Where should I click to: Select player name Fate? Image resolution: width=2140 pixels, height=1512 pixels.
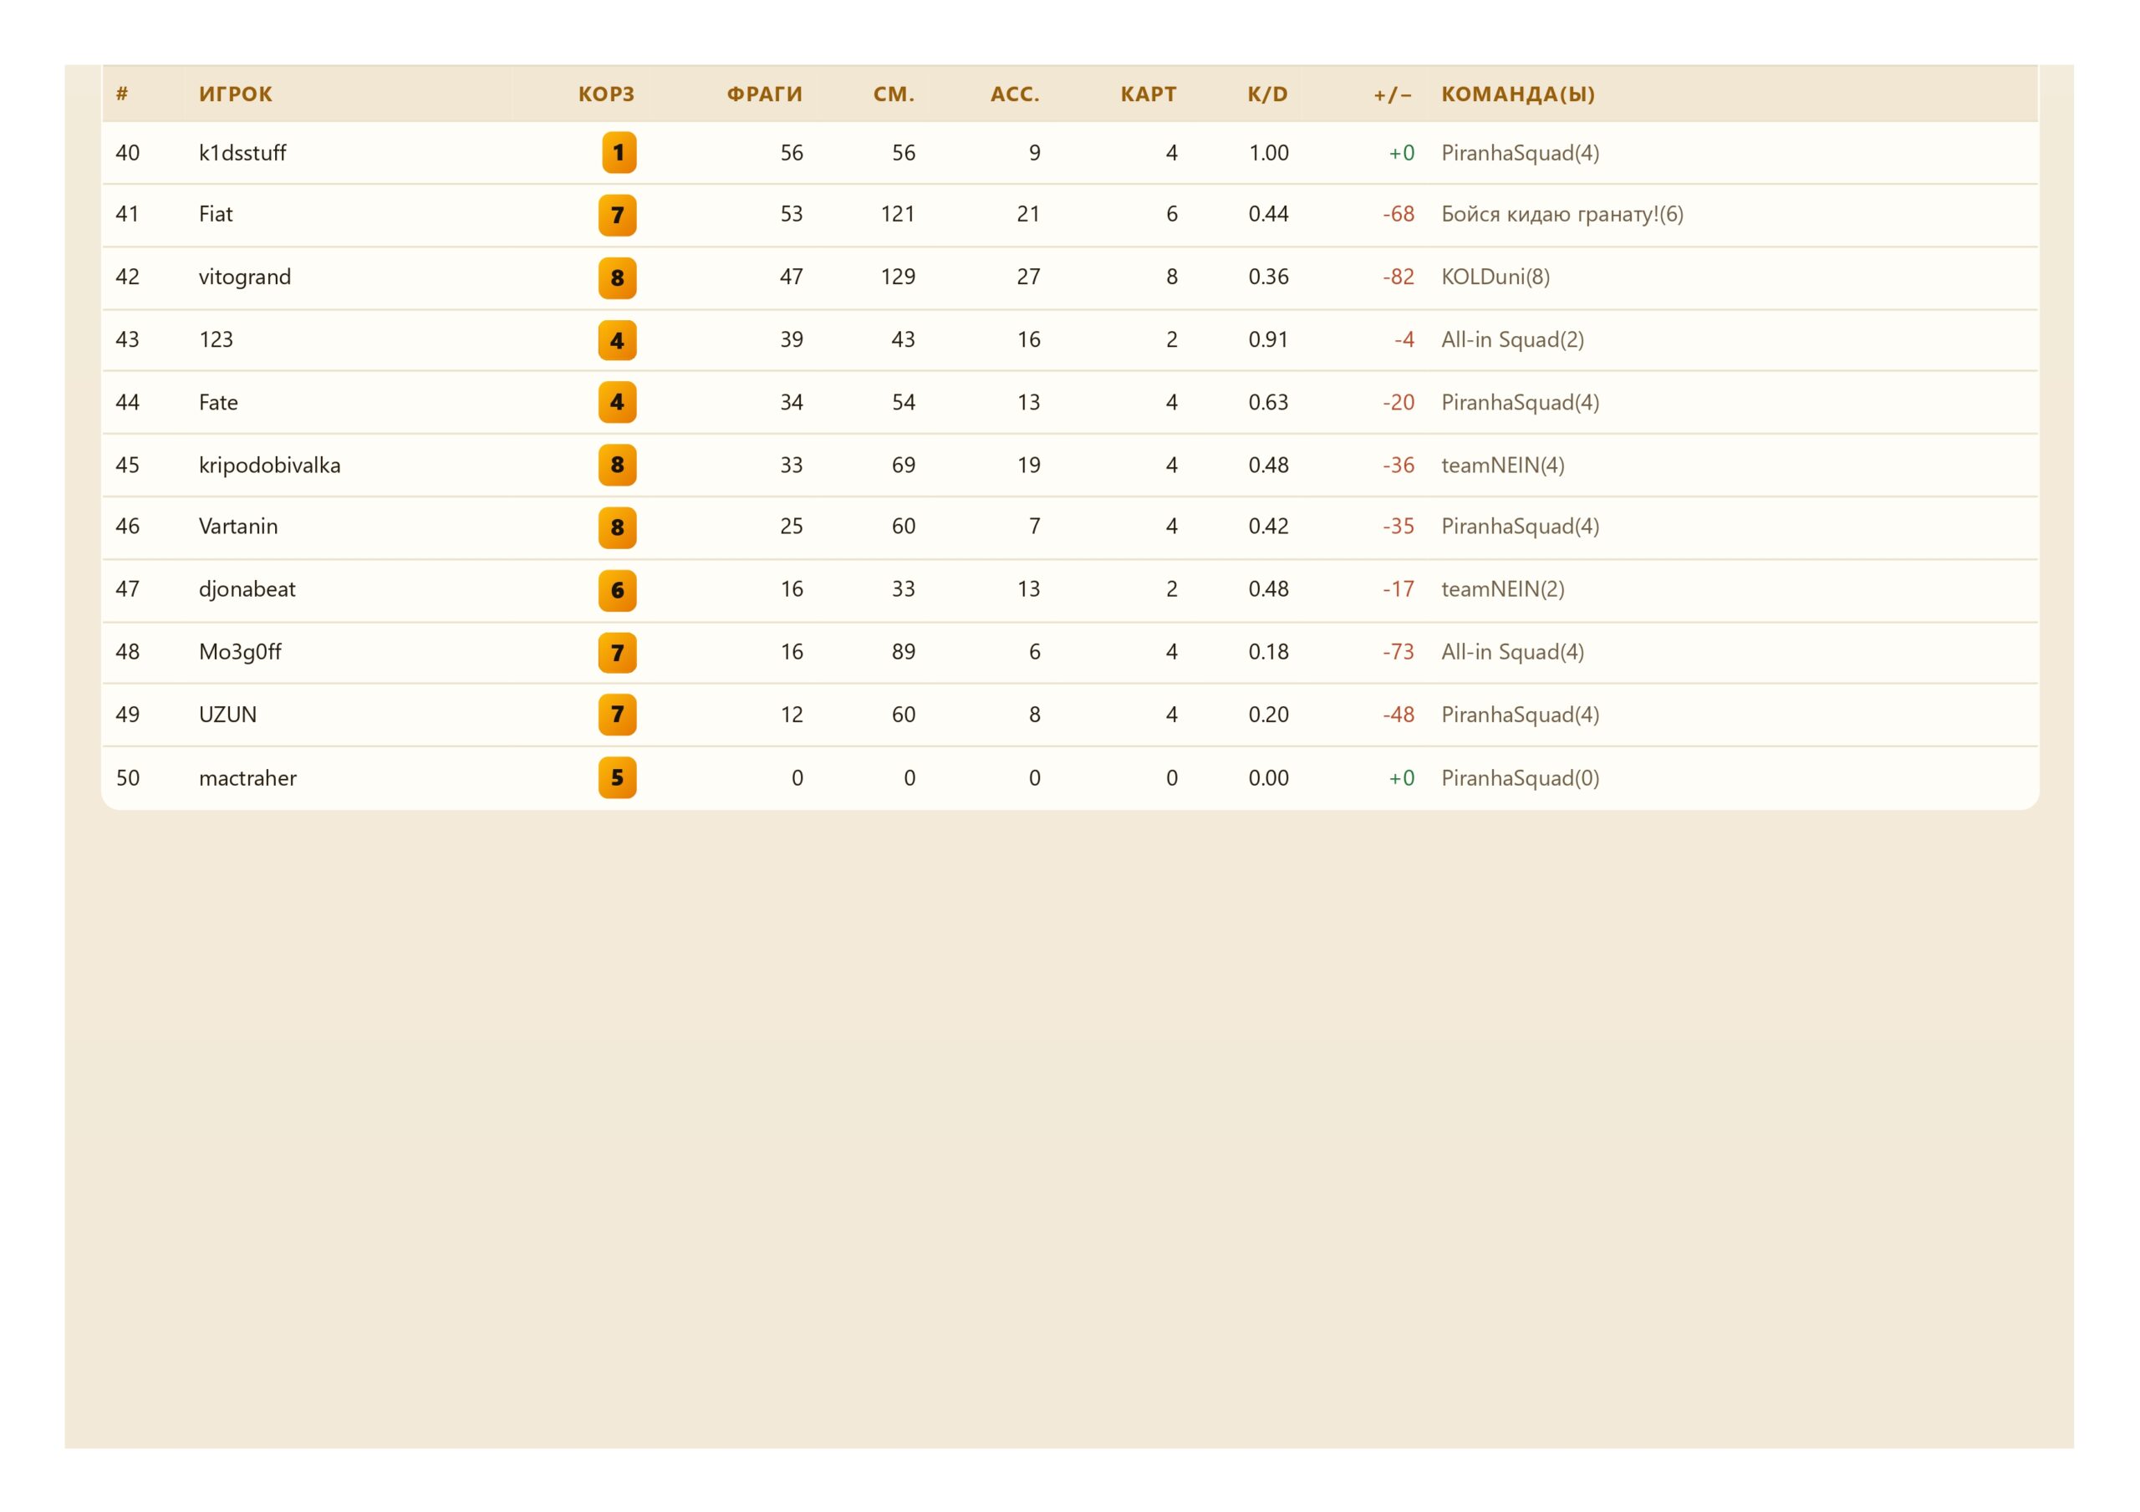[x=218, y=403]
